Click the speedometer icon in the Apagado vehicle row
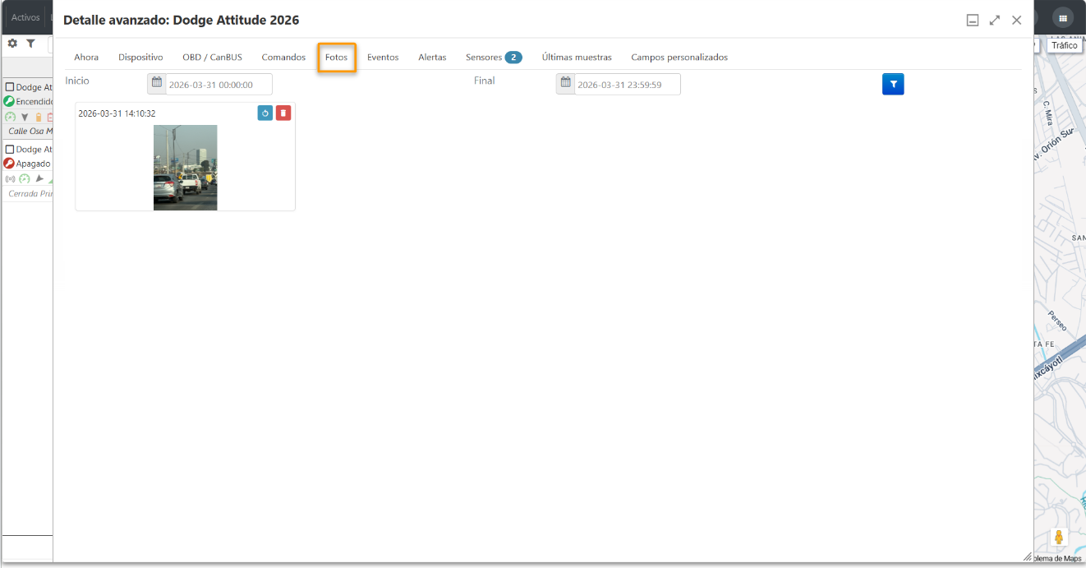1086x568 pixels. tap(25, 178)
